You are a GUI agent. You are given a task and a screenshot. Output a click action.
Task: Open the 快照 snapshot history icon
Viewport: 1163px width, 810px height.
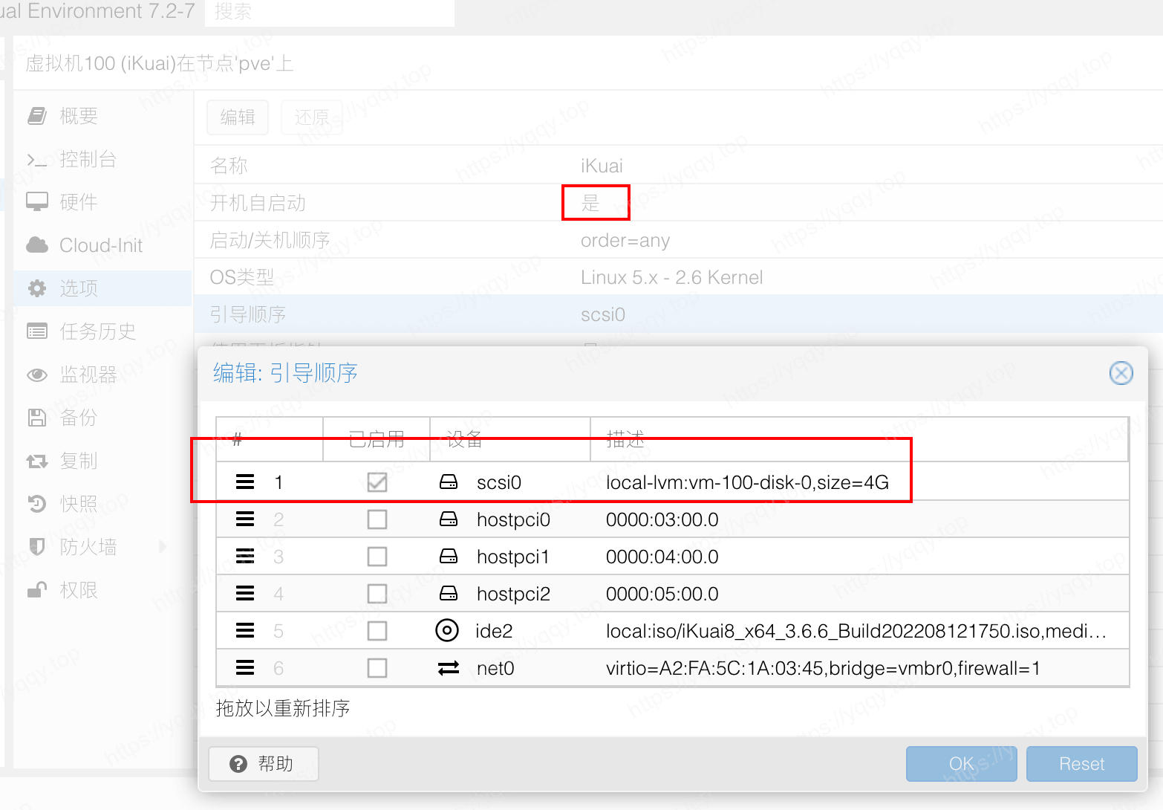[x=37, y=504]
